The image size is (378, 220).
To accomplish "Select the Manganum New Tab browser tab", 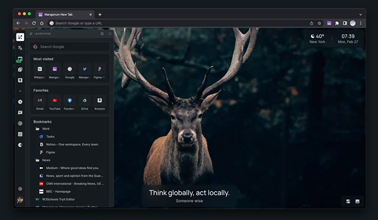I will [x=65, y=15].
